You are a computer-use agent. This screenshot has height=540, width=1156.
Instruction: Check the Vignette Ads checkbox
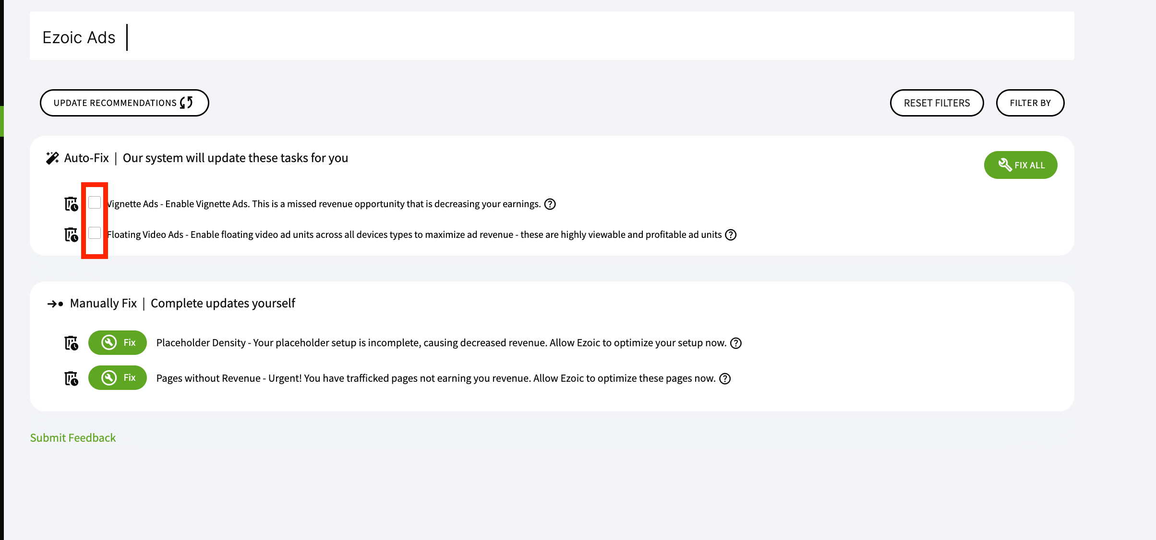tap(95, 202)
